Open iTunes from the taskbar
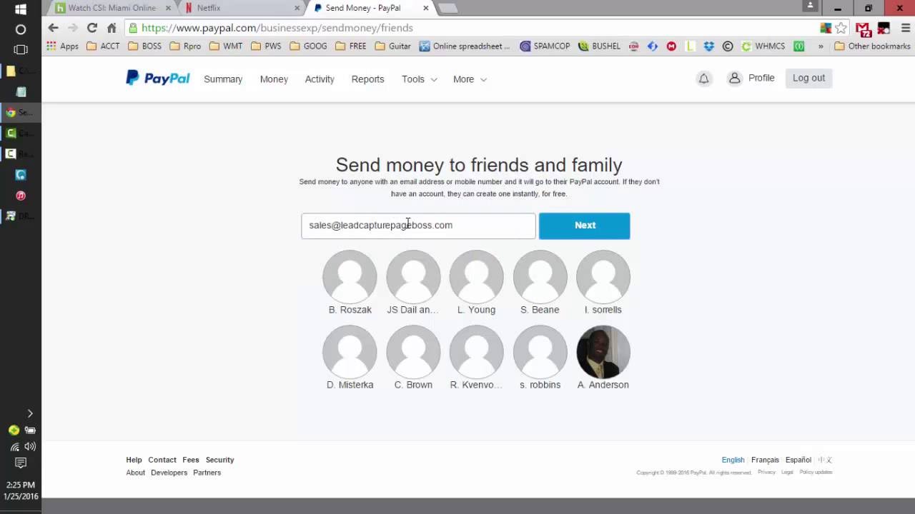915x514 pixels. tap(21, 196)
